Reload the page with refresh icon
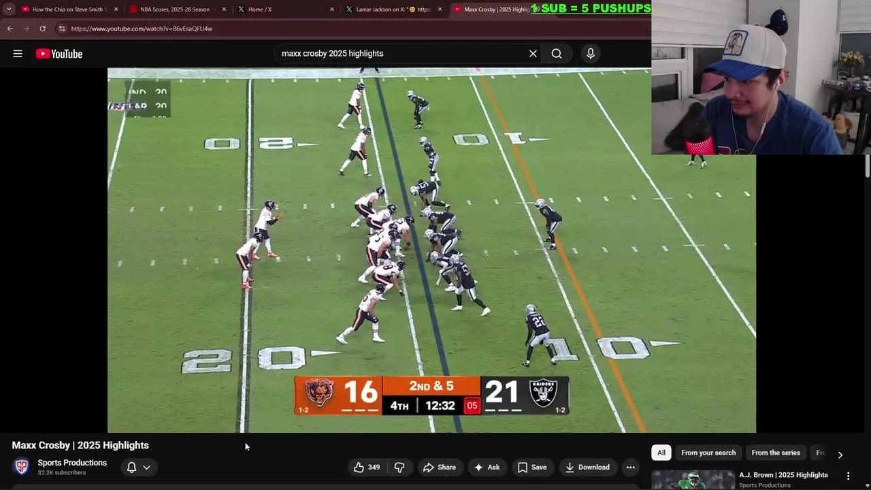The image size is (871, 490). 42,29
